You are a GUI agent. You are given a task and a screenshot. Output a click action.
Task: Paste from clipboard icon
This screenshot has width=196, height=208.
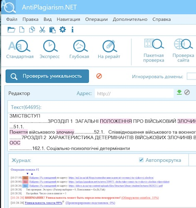click(52, 30)
